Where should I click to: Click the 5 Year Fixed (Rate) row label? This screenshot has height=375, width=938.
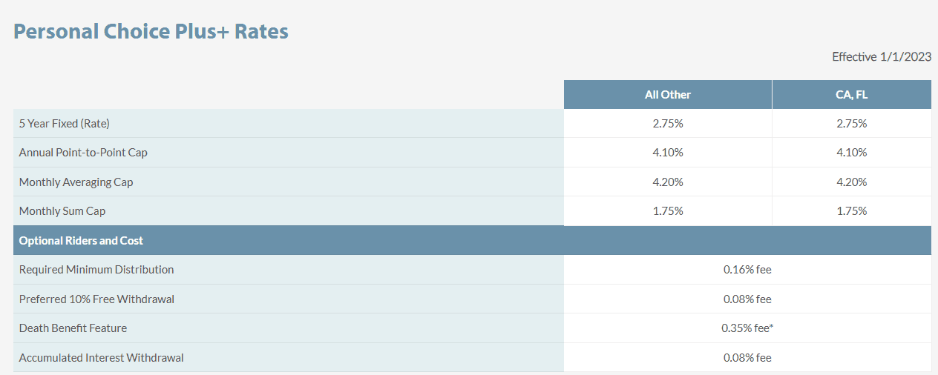65,124
